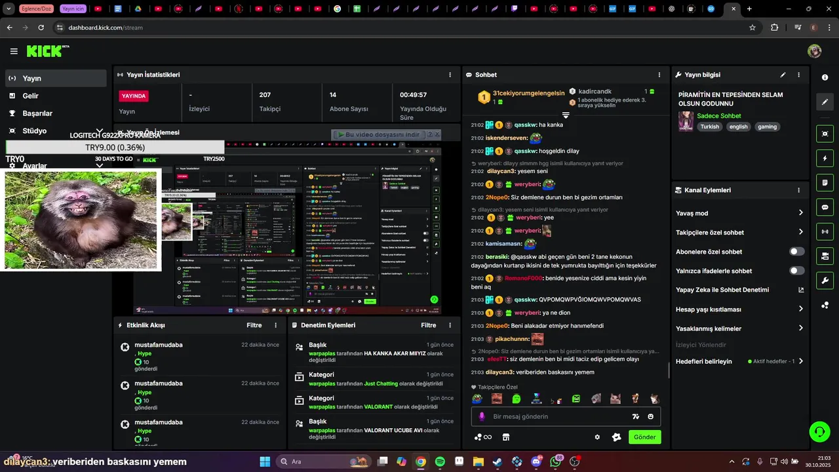
Task: Click the badge icon next to Gönder
Action: pos(616,437)
